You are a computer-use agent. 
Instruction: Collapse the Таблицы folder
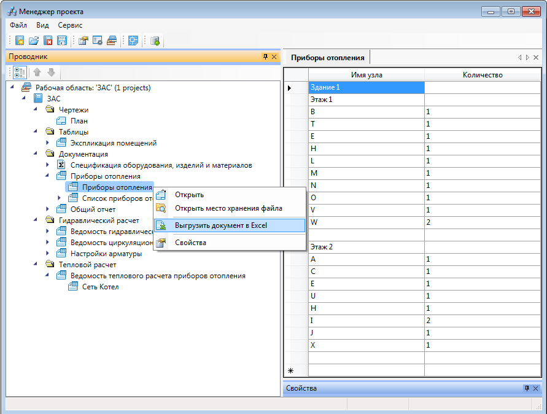36,131
